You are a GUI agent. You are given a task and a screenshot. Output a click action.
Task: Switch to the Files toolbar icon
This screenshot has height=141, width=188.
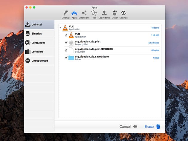[x=94, y=14]
